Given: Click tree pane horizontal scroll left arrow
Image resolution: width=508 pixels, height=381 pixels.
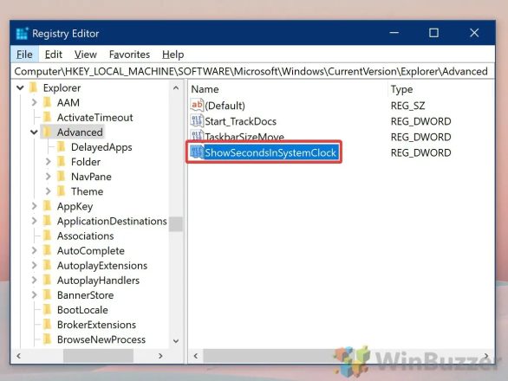Looking at the screenshot, I should [x=18, y=356].
